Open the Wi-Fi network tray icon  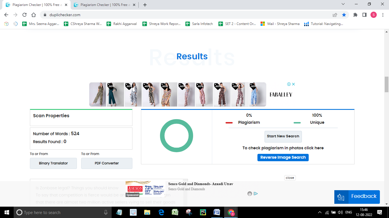[x=327, y=212]
